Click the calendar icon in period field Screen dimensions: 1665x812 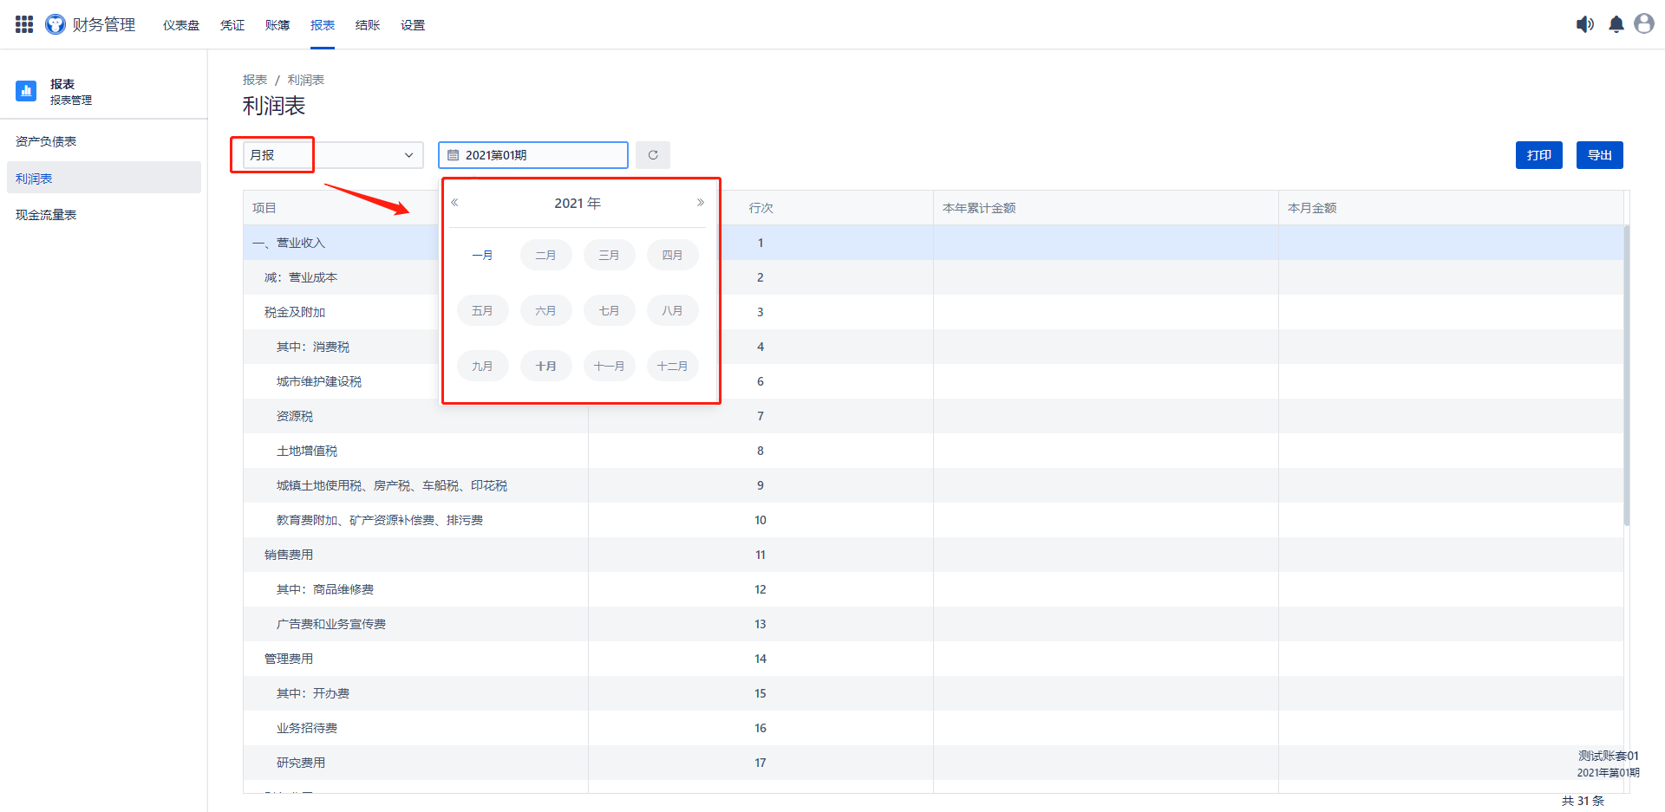(x=453, y=155)
